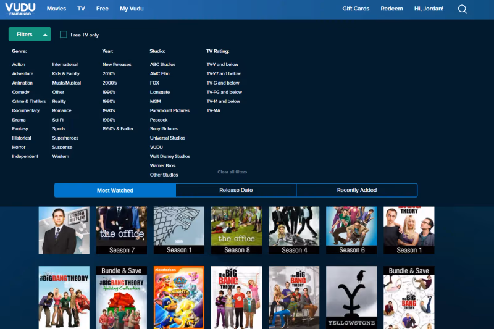This screenshot has width=494, height=329.
Task: Select TV-Y and below rating
Action: click(222, 64)
